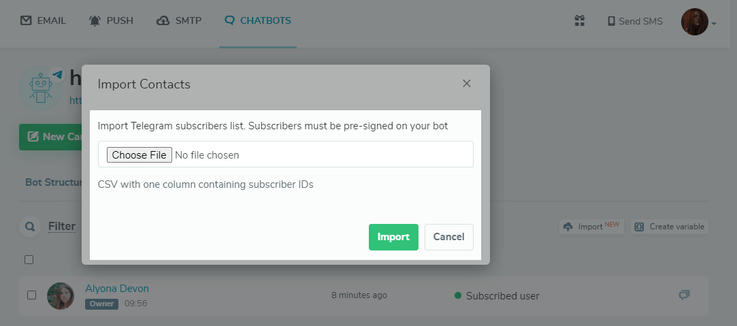Open Alyona Devon's contact link
737x326 pixels.
pos(117,289)
